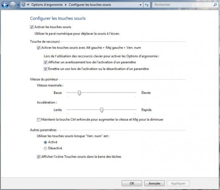220x190 pixels.
Task: Select Configurer les touches souris breadcrumb
Action: pos(90,5)
